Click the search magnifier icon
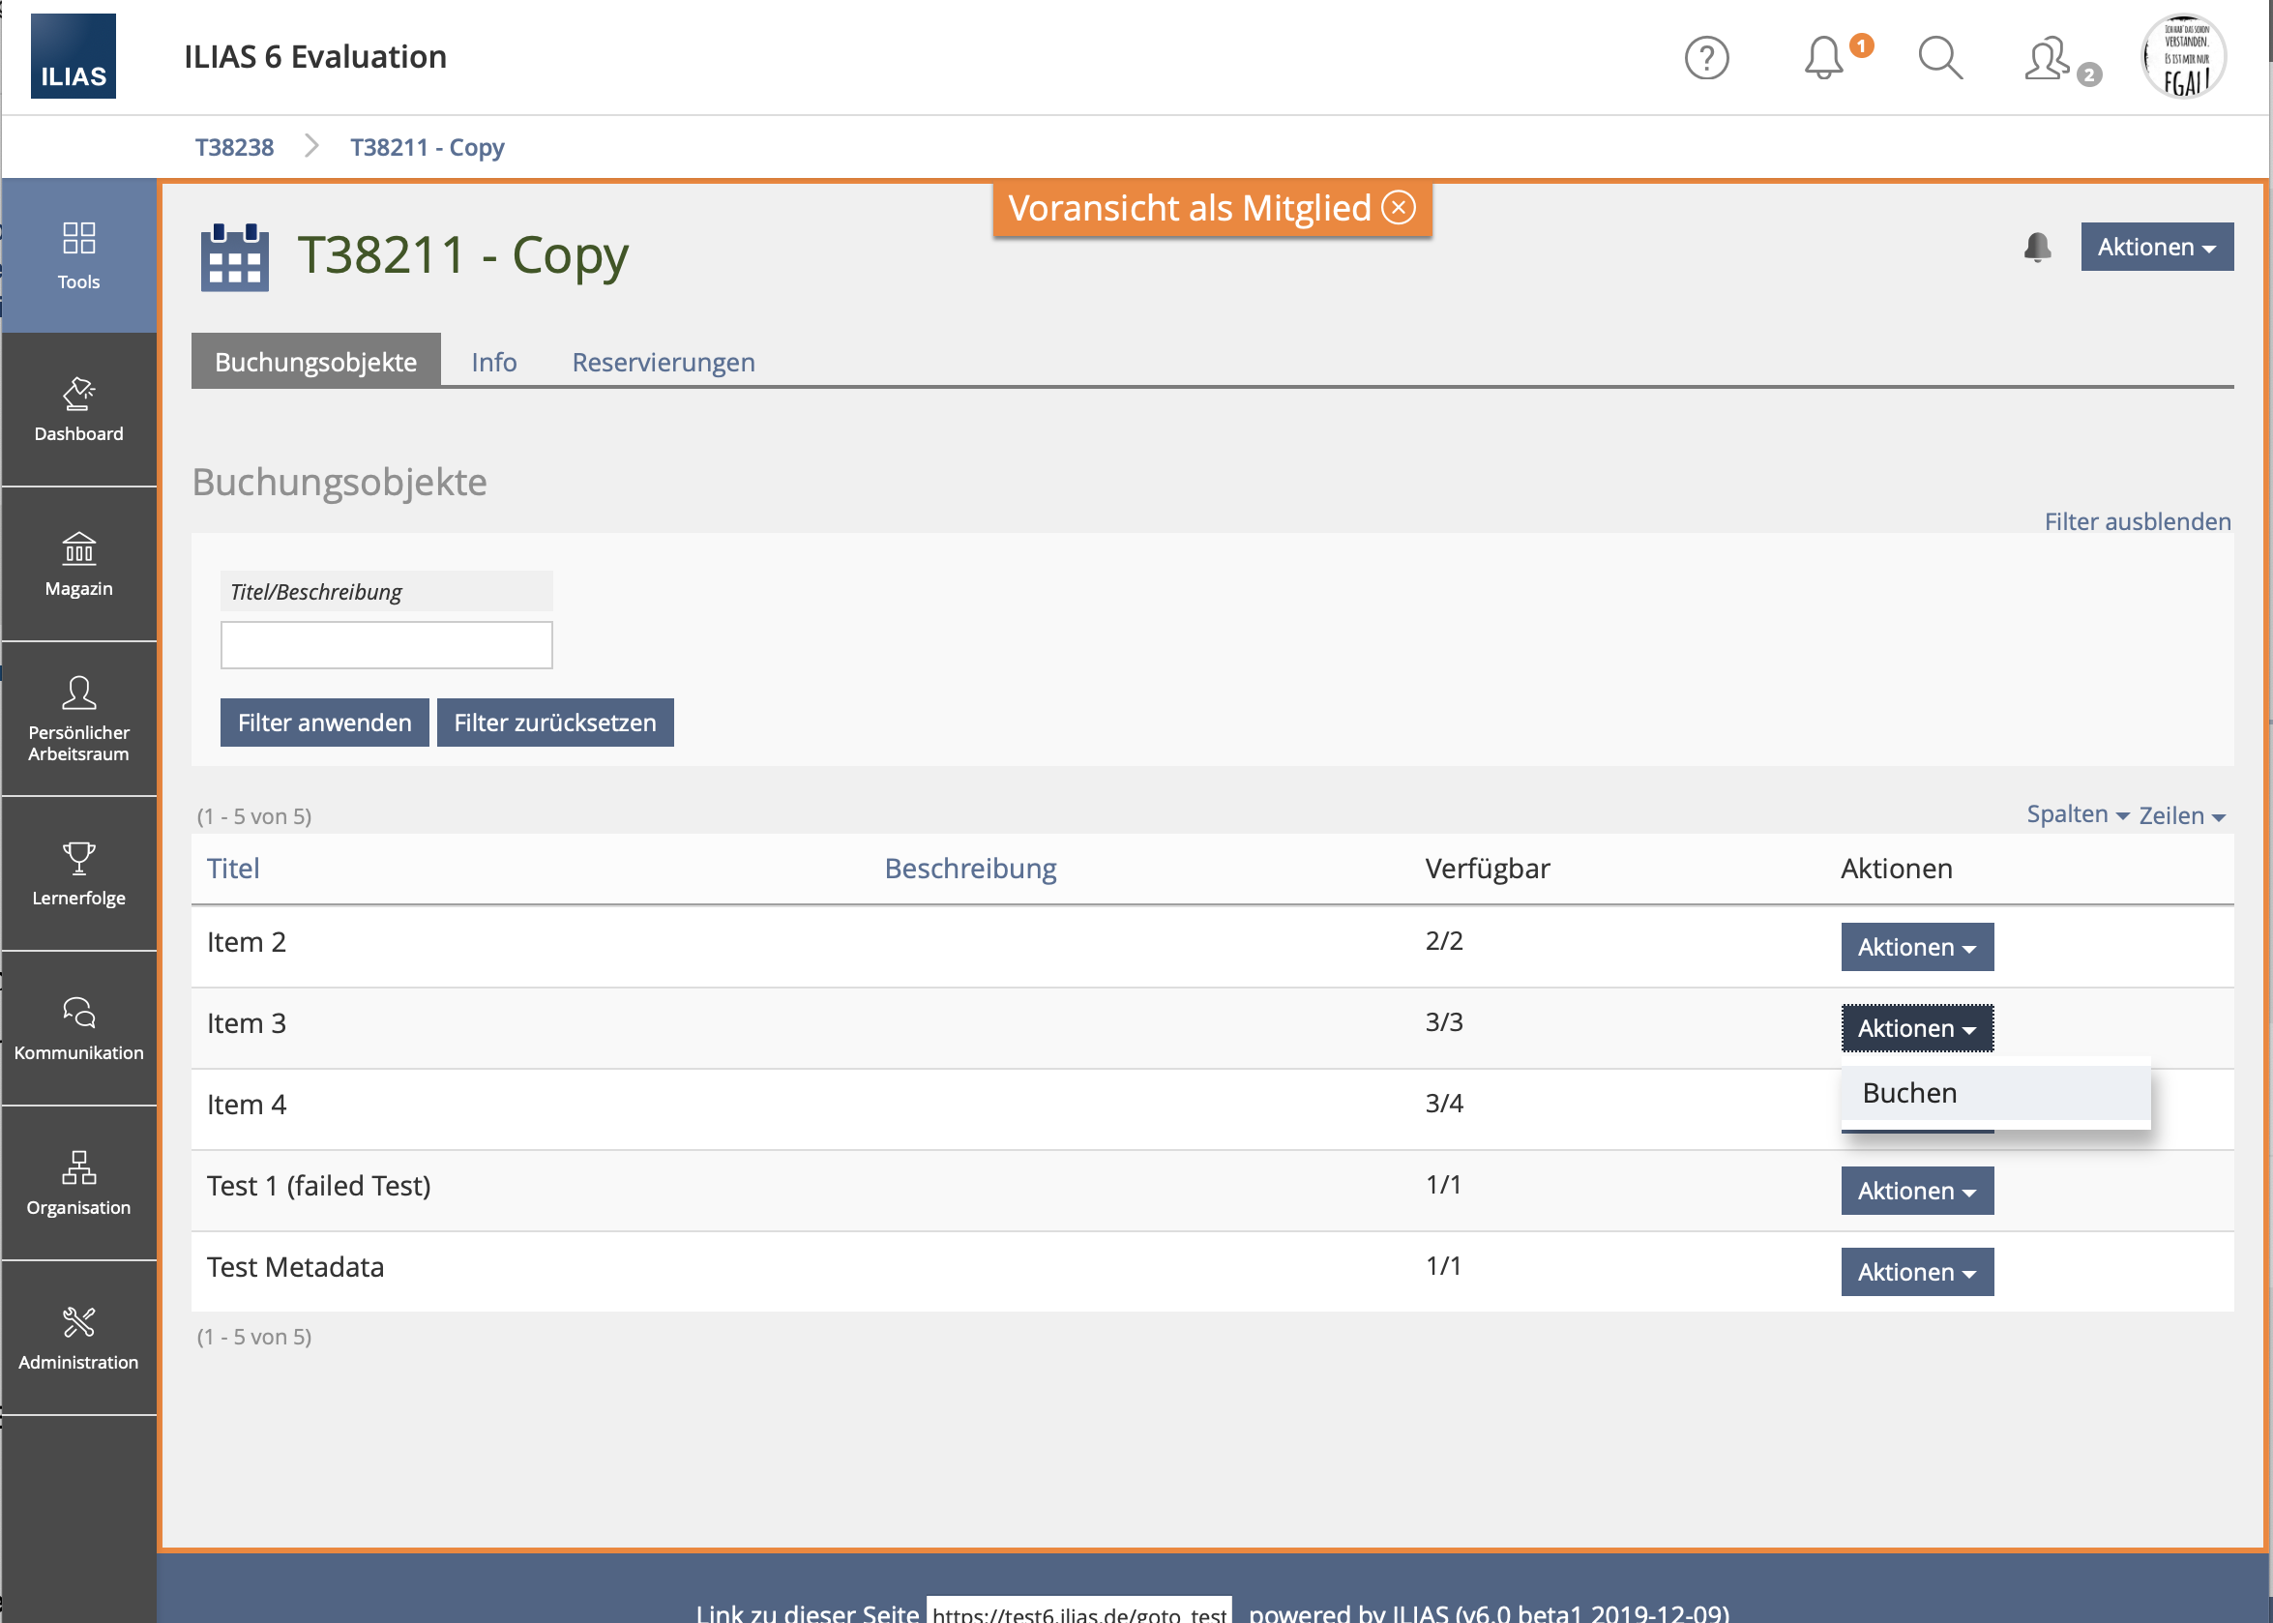 [x=1939, y=58]
